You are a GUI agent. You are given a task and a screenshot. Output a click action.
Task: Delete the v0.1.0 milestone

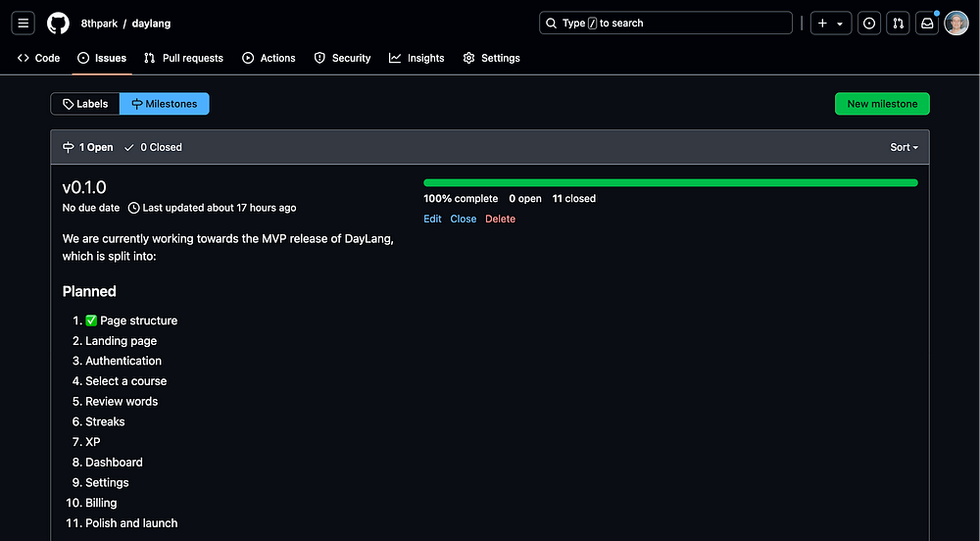(500, 219)
